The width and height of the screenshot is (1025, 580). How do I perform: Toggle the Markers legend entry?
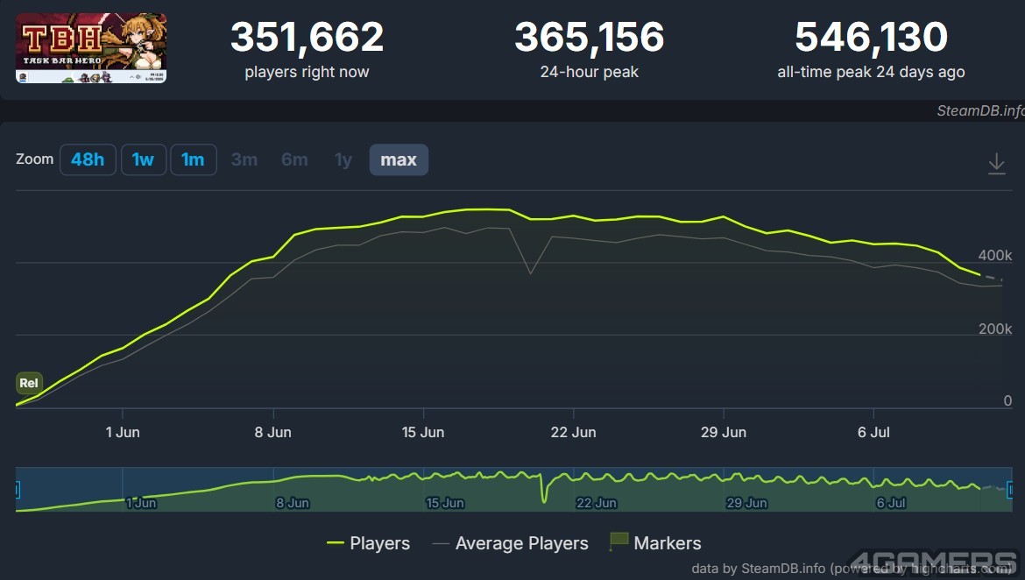tap(655, 542)
